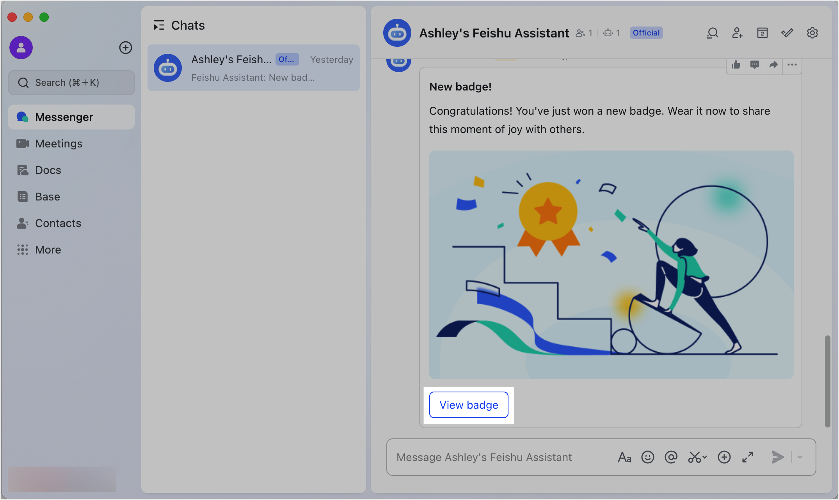Open more message actions ellipsis menu
839x500 pixels.
tap(792, 65)
